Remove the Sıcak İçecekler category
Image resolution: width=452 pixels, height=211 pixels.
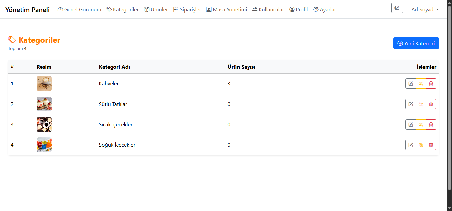click(x=431, y=125)
